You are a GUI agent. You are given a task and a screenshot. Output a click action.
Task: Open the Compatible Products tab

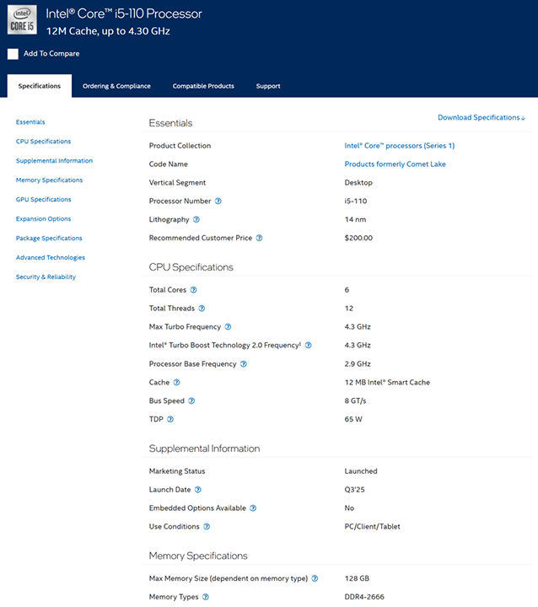pos(203,86)
